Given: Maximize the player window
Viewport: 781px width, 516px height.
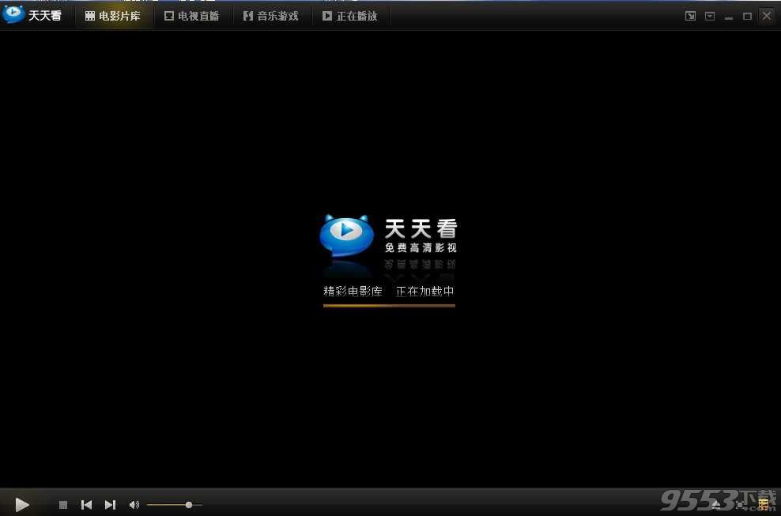Looking at the screenshot, I should [747, 16].
